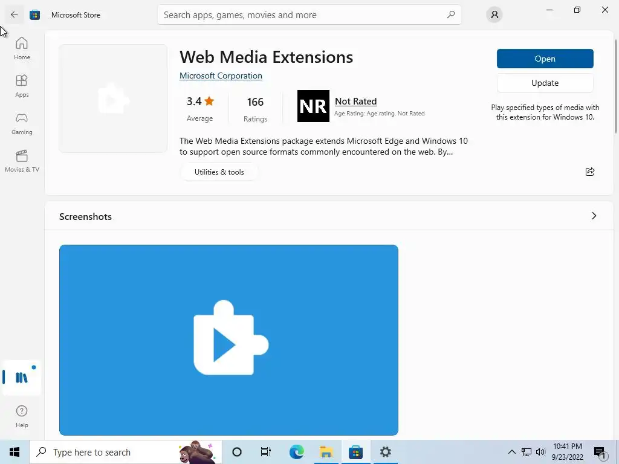Go back with the back arrow
This screenshot has width=619, height=464.
(x=15, y=15)
